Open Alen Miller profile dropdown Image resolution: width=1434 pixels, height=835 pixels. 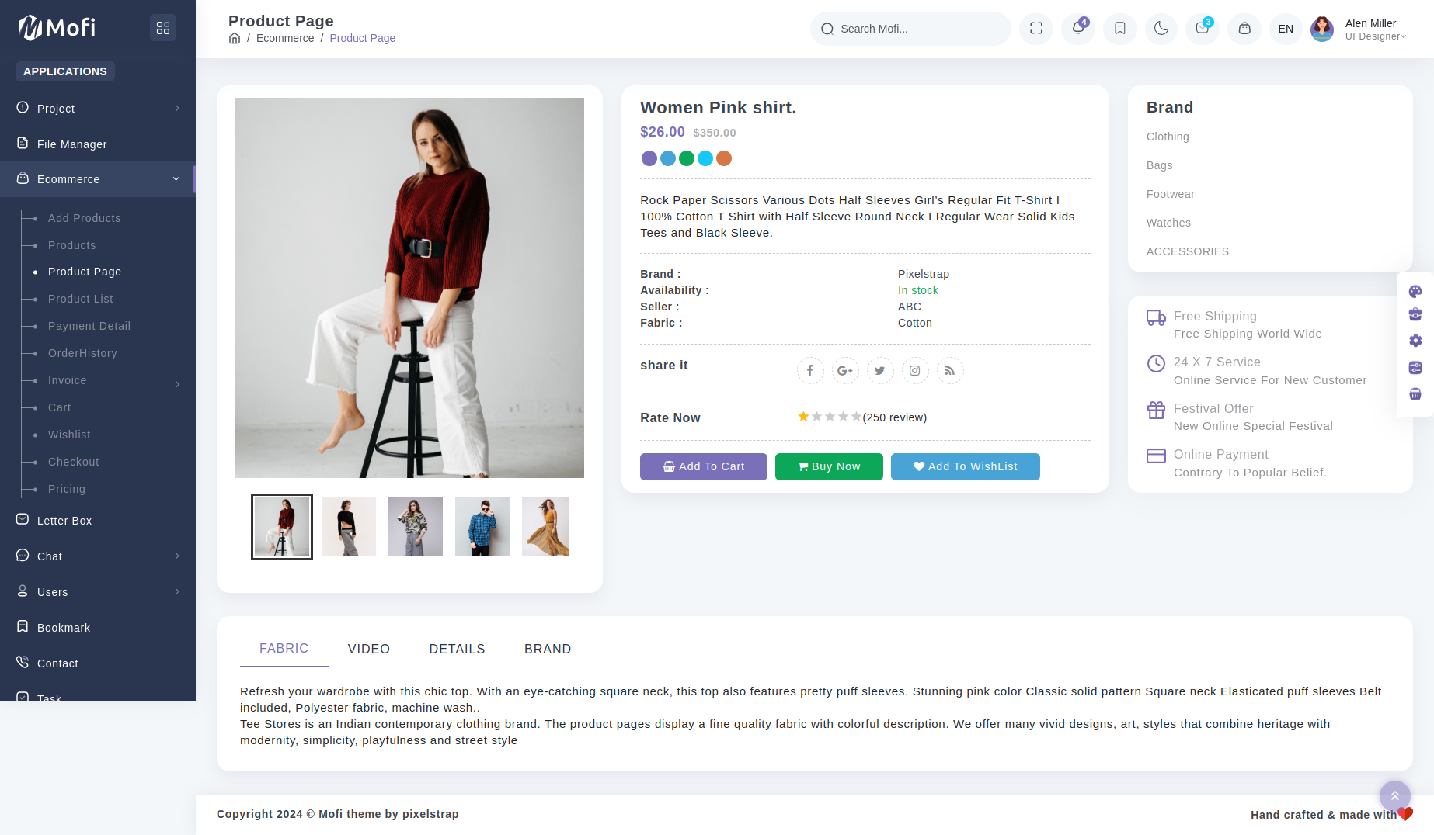pyautogui.click(x=1359, y=29)
